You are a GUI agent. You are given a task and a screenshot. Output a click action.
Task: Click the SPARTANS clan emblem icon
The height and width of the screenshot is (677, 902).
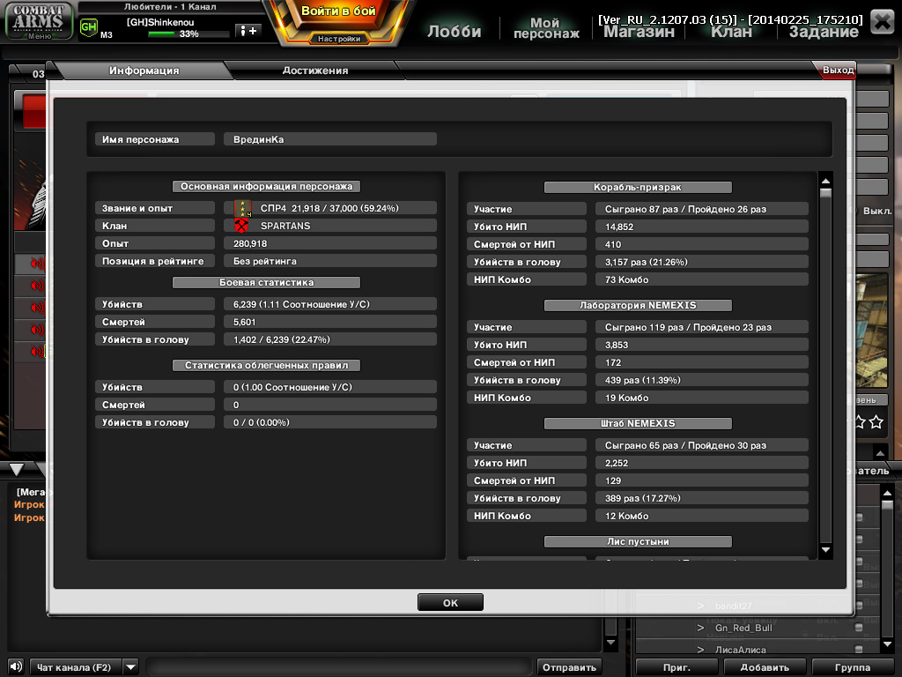tap(241, 226)
